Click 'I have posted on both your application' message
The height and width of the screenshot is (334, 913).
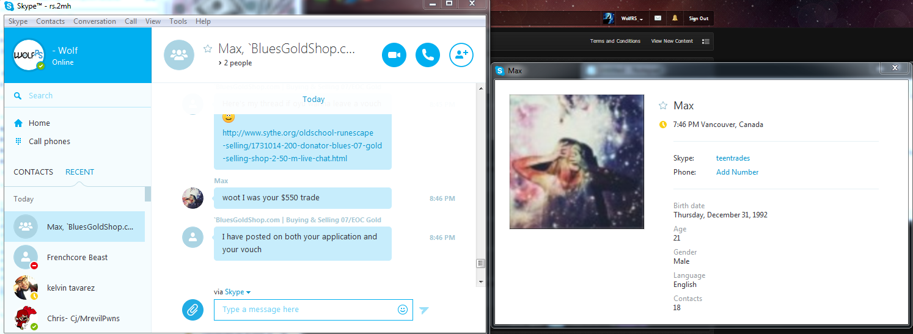click(x=302, y=243)
